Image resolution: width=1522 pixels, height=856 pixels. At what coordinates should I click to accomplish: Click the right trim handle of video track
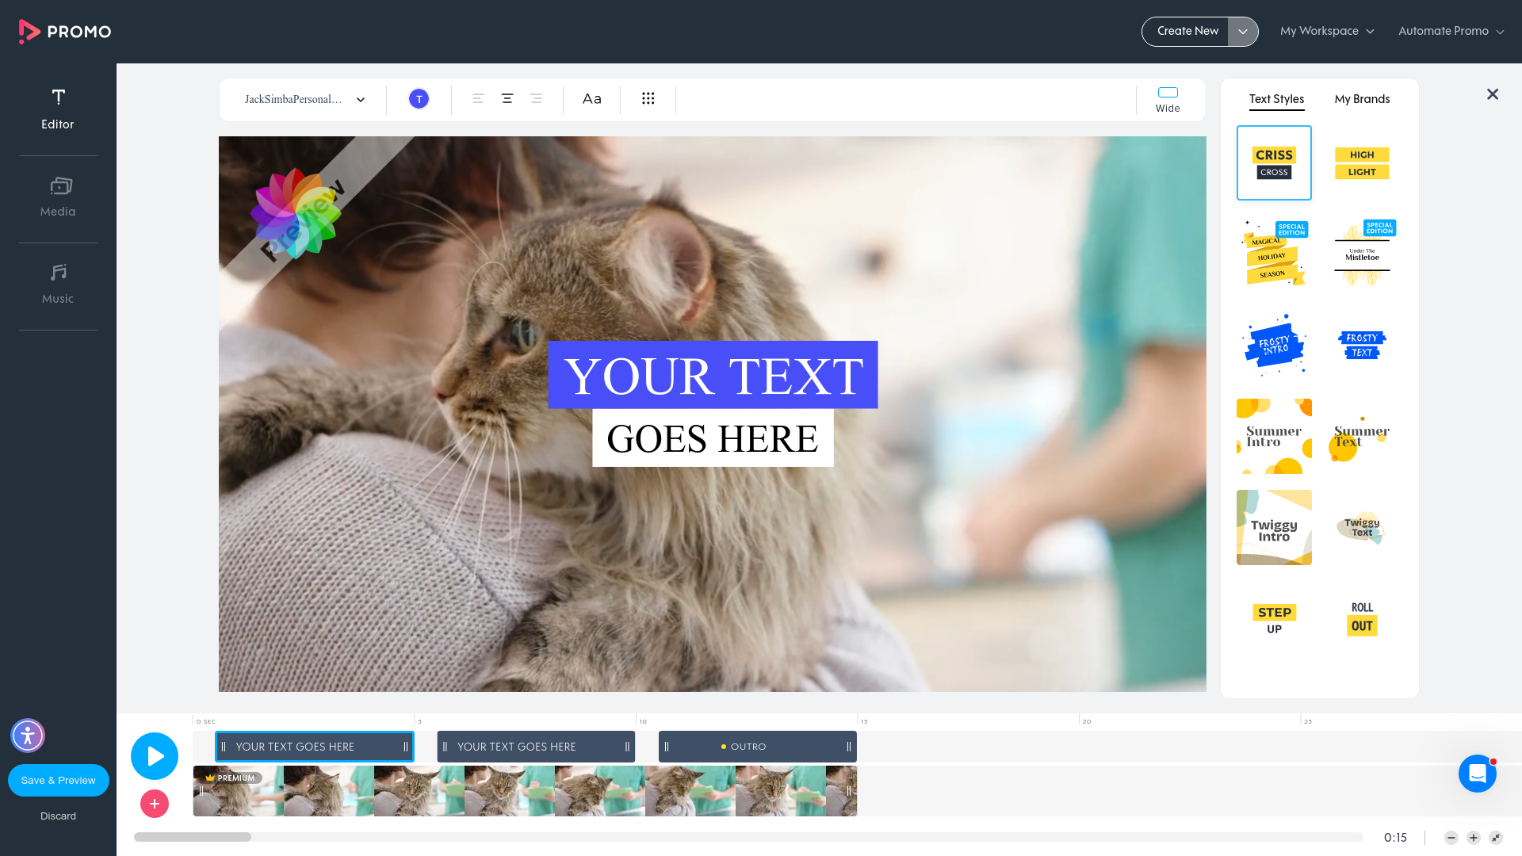point(849,790)
